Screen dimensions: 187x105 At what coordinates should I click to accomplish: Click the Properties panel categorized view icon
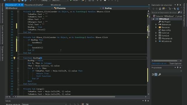(x=153, y=74)
